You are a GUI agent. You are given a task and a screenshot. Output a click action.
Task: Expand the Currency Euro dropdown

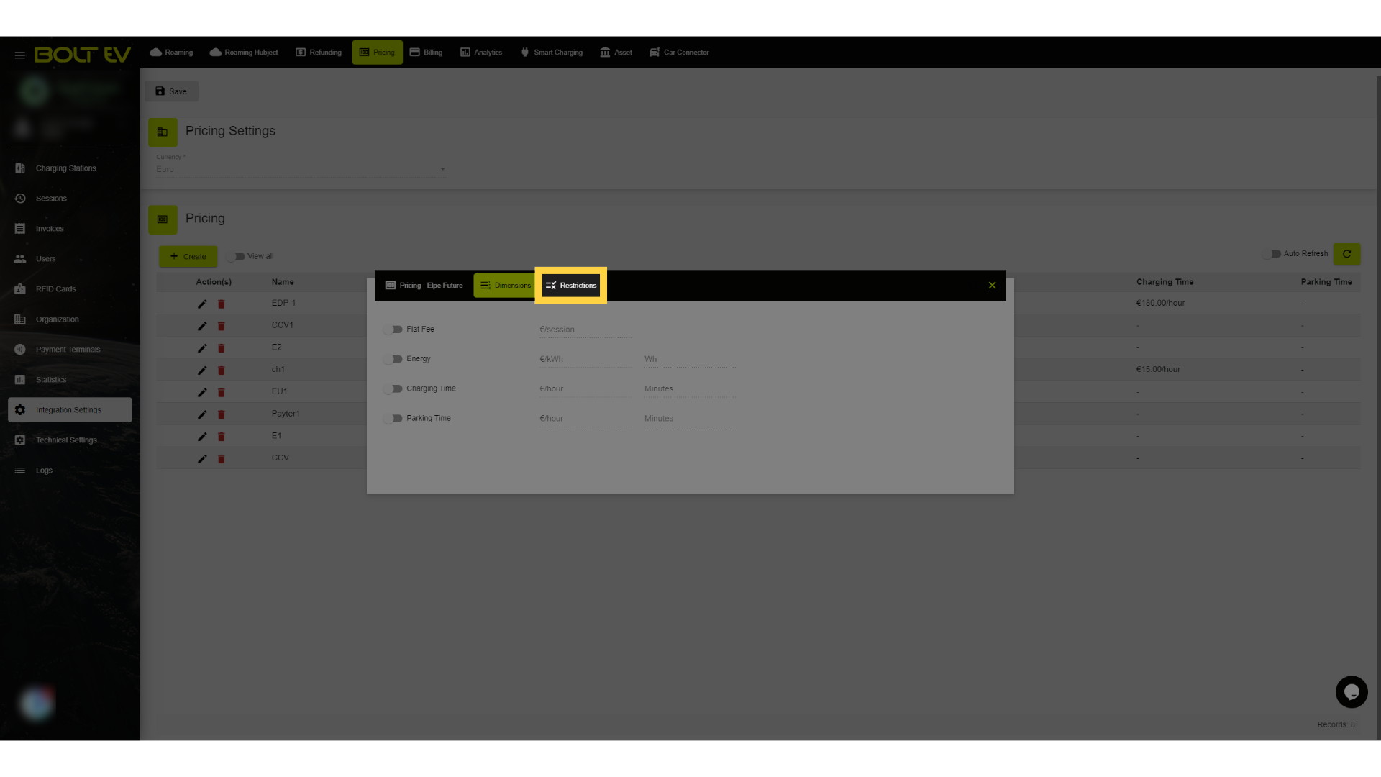[x=301, y=169]
